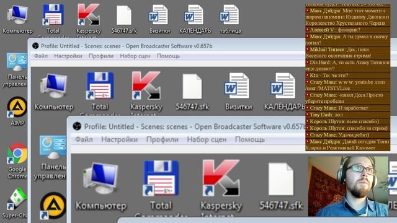397x223 pixels.
Task: Click Компьютер in the outer OBS preview
Action: [54, 92]
